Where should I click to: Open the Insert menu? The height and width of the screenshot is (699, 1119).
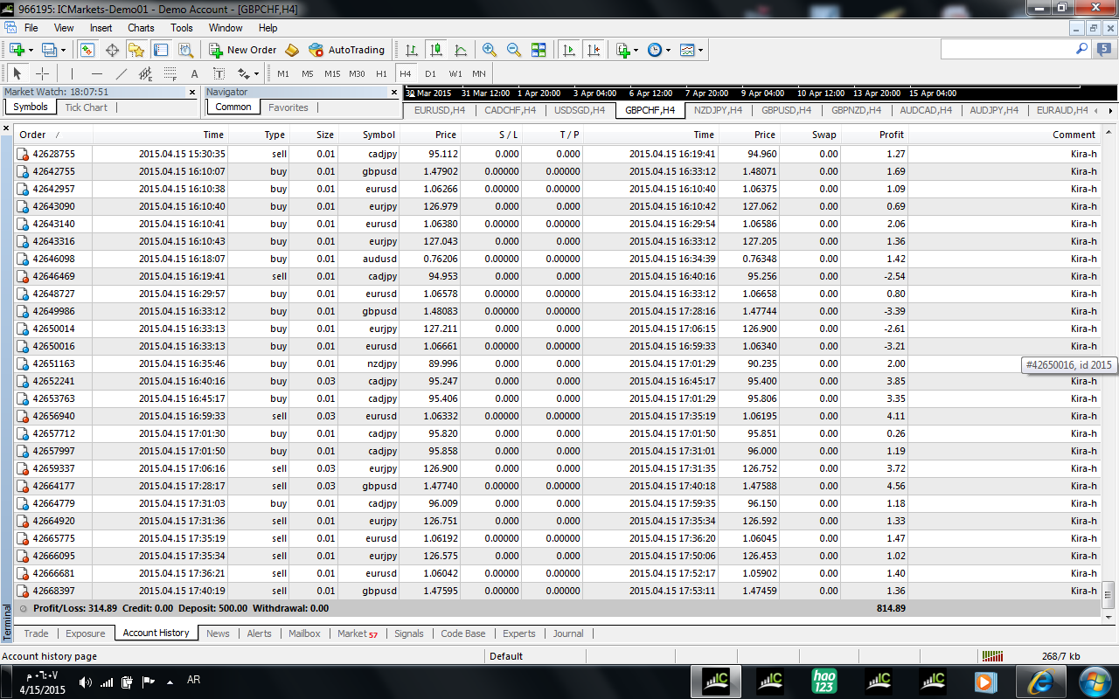click(101, 28)
